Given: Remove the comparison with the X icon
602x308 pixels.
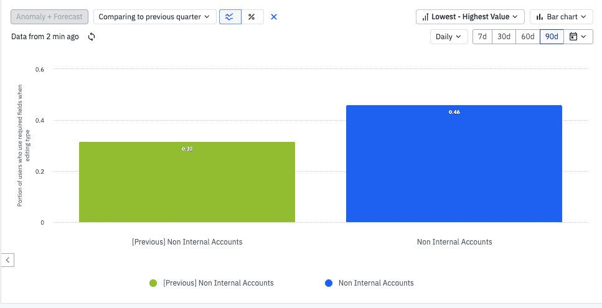Looking at the screenshot, I should tap(274, 17).
